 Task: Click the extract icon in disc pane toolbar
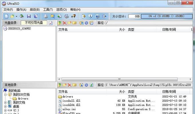click(81, 23)
